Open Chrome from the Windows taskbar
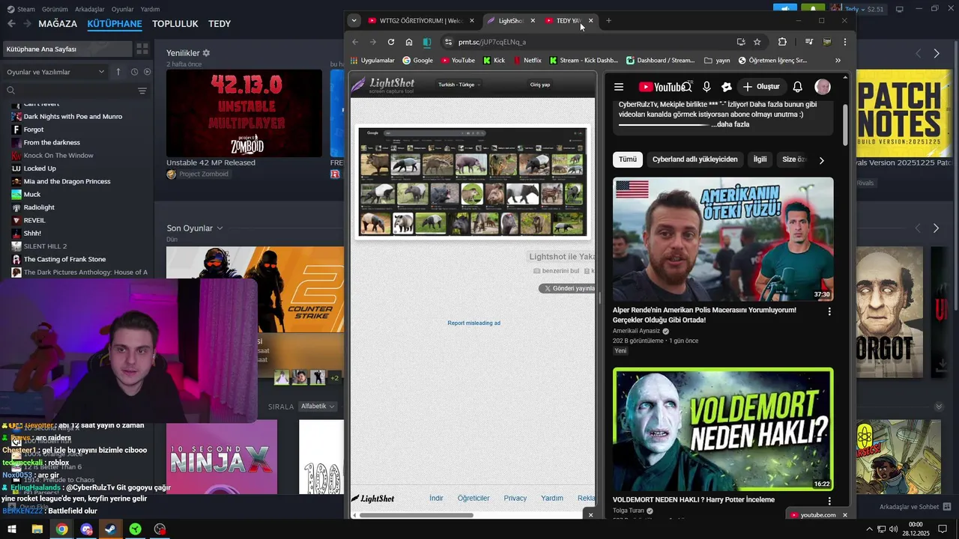Image resolution: width=959 pixels, height=539 pixels. click(x=61, y=529)
